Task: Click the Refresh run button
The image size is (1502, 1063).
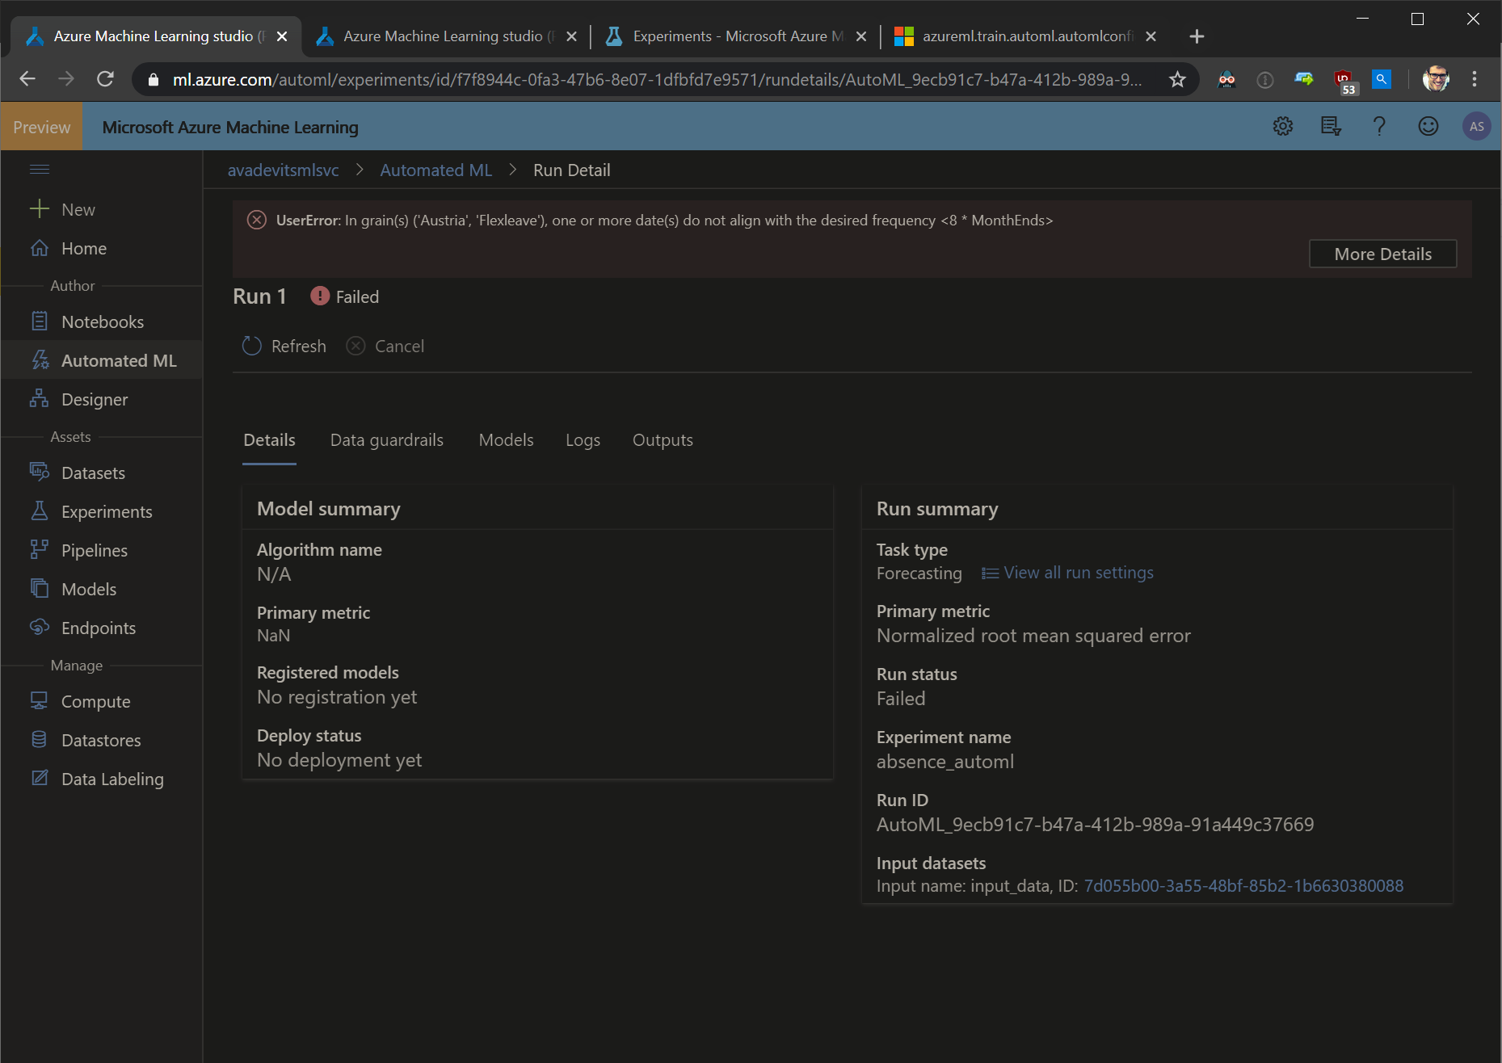Action: [284, 346]
